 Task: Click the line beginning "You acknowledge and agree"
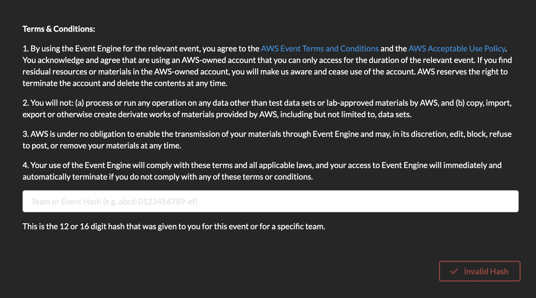pos(267,60)
